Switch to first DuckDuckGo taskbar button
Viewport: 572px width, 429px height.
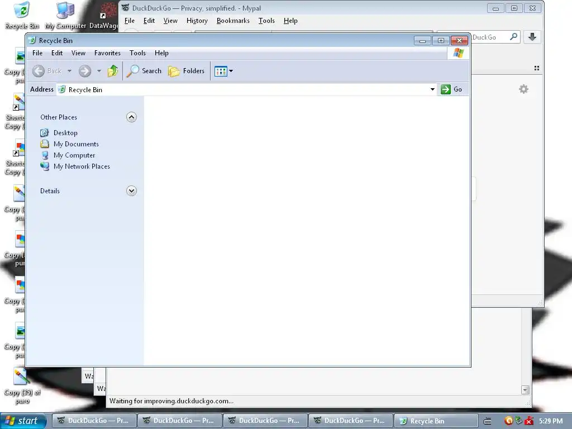(x=94, y=421)
